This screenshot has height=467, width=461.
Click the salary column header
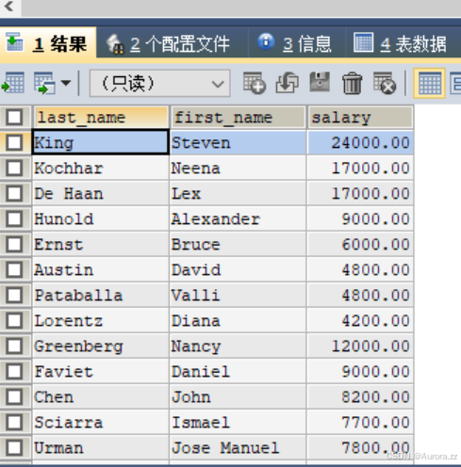pos(360,118)
